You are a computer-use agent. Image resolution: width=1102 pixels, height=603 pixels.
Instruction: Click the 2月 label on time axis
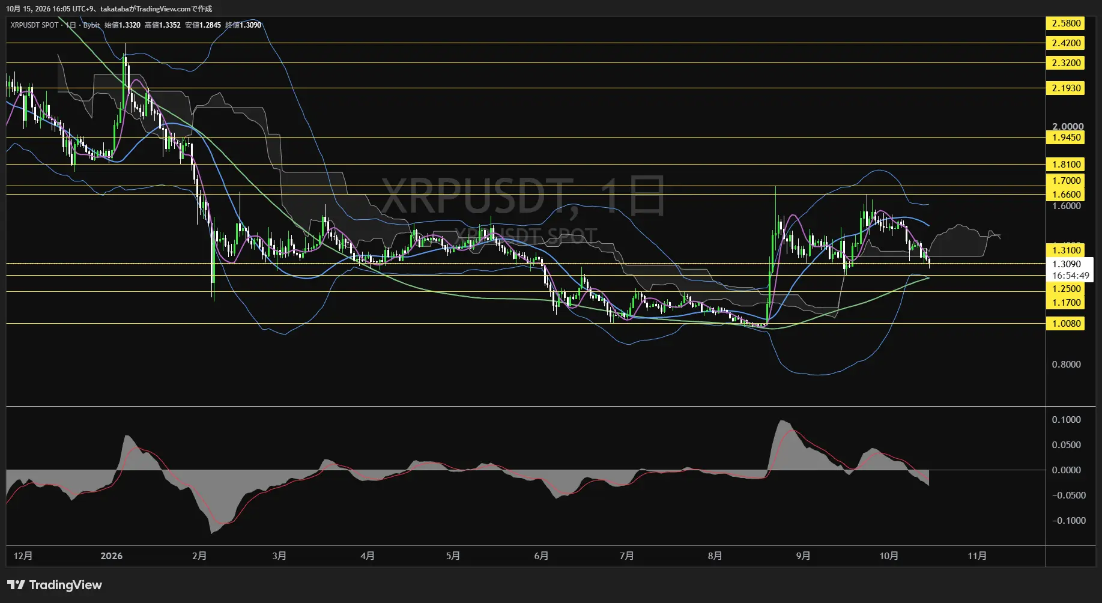(x=199, y=556)
